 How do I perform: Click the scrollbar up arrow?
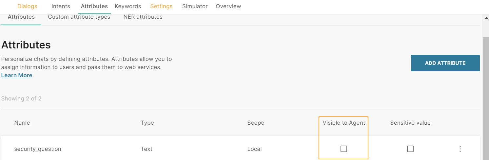(x=485, y=18)
